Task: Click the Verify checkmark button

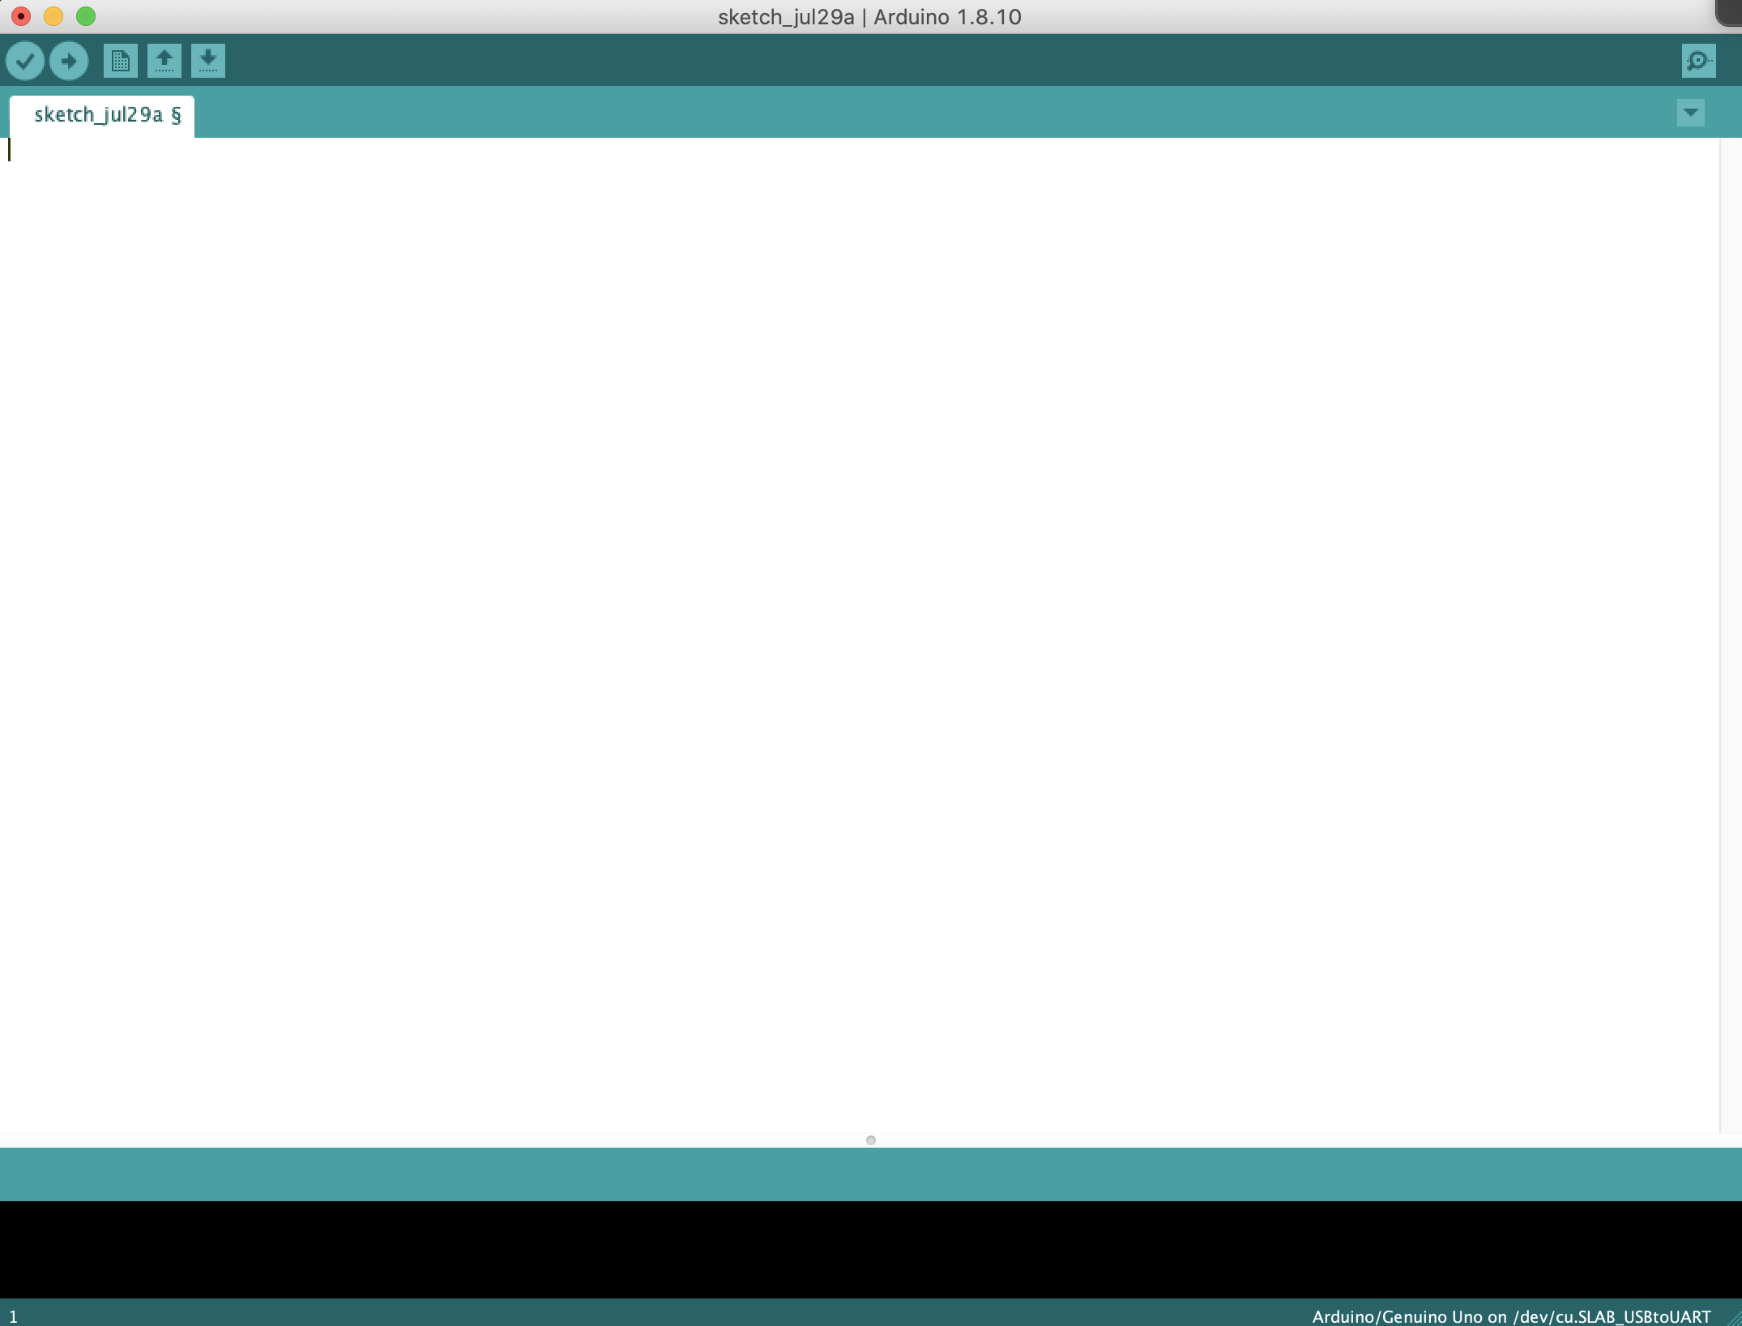Action: tap(25, 61)
